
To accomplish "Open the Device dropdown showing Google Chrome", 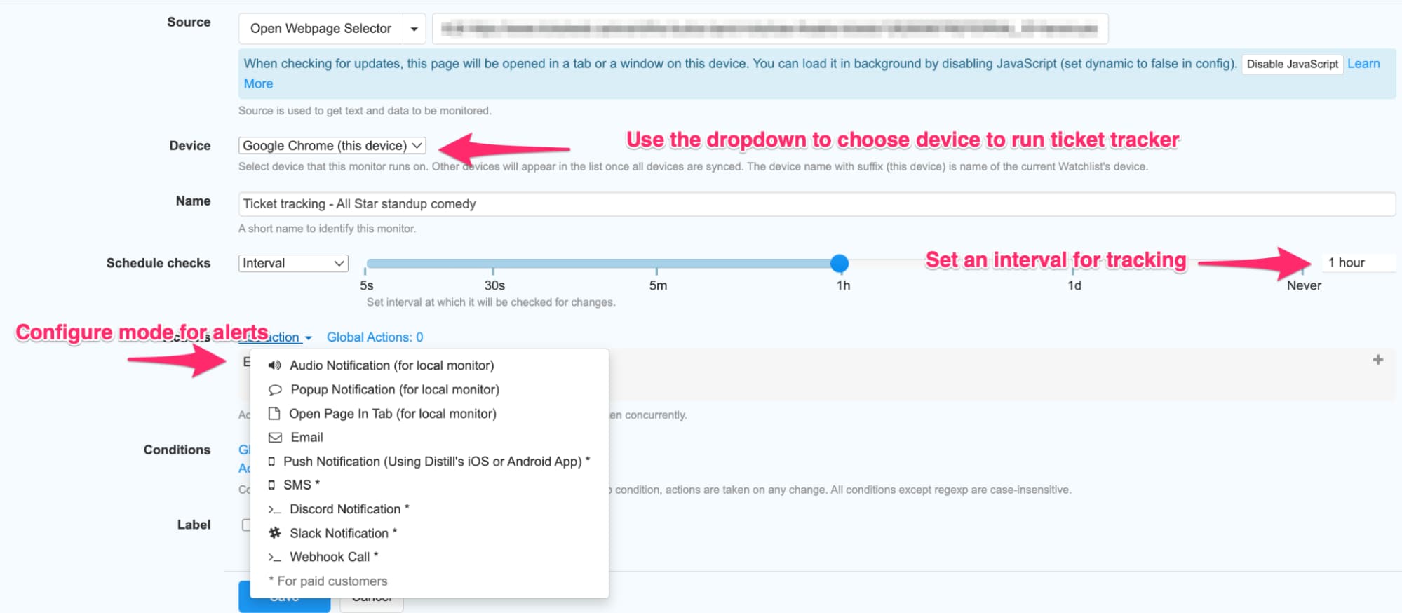I will [332, 146].
